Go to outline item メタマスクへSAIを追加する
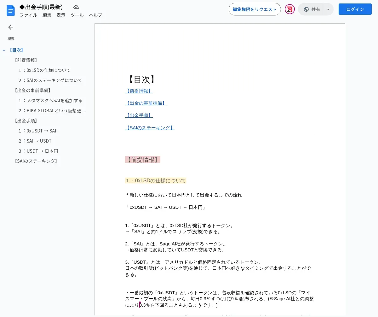 [50, 101]
